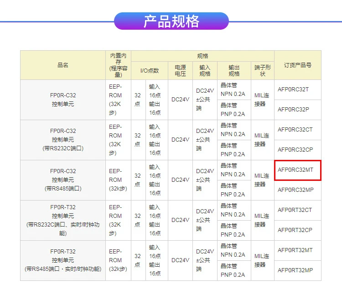Screen dimensions: 342x301
Task: Select order number AFP0RT32CT
Action: coord(295,210)
